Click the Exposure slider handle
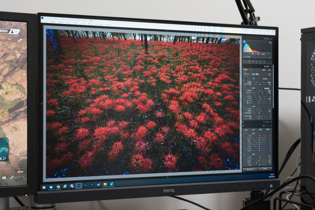 (260, 91)
